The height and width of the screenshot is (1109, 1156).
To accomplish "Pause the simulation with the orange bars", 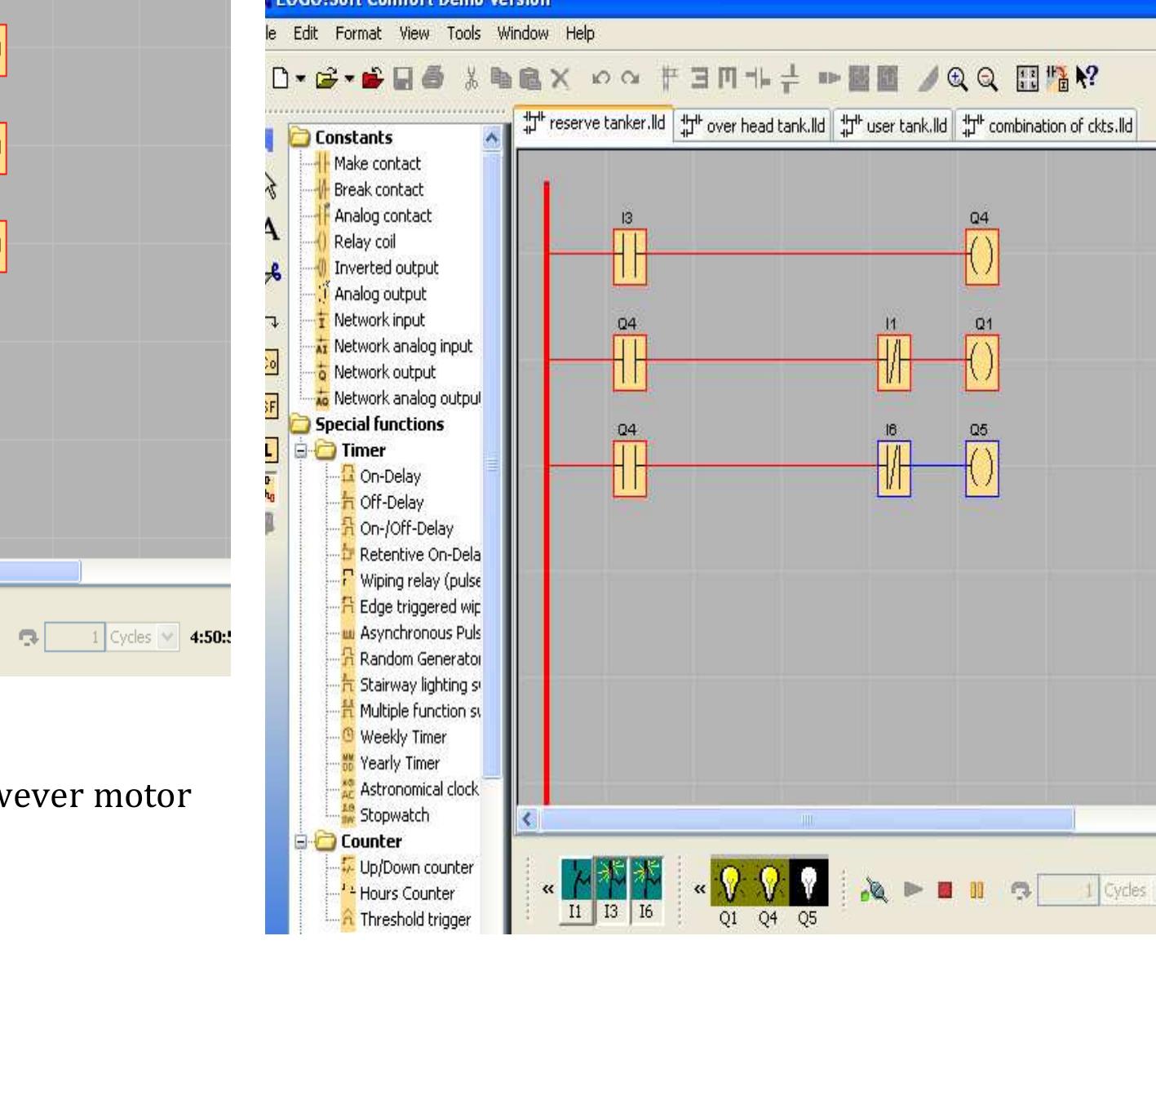I will 977,889.
